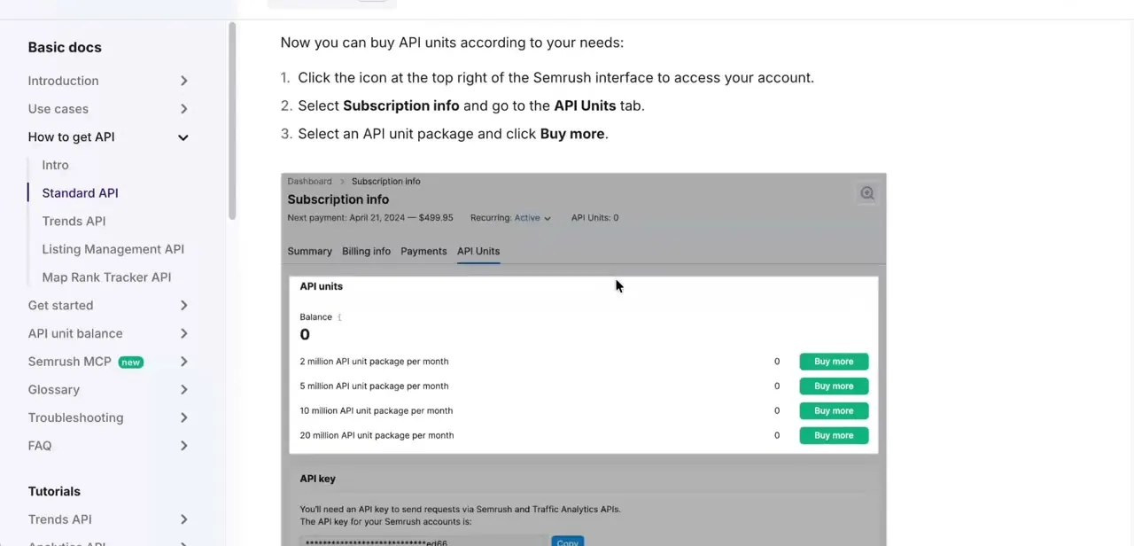Screen dimensions: 1134x546
Task: Expand the Use cases section
Action: 183,109
